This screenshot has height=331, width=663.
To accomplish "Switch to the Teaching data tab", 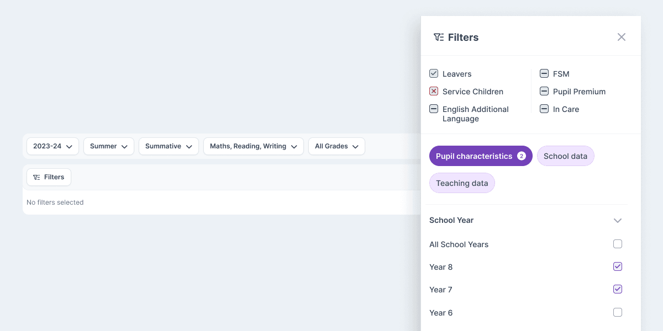I will pyautogui.click(x=462, y=183).
